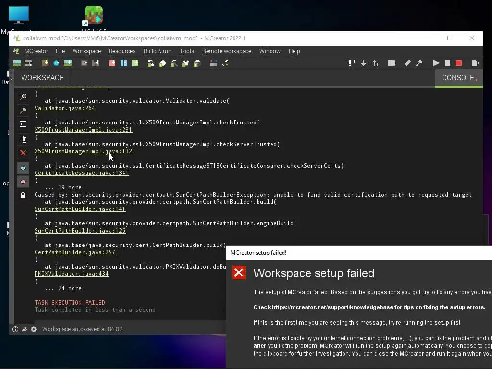This screenshot has height=369, width=492.
Task: Click 'Workspace auto-saved at 04:02' status text
Action: (82, 329)
